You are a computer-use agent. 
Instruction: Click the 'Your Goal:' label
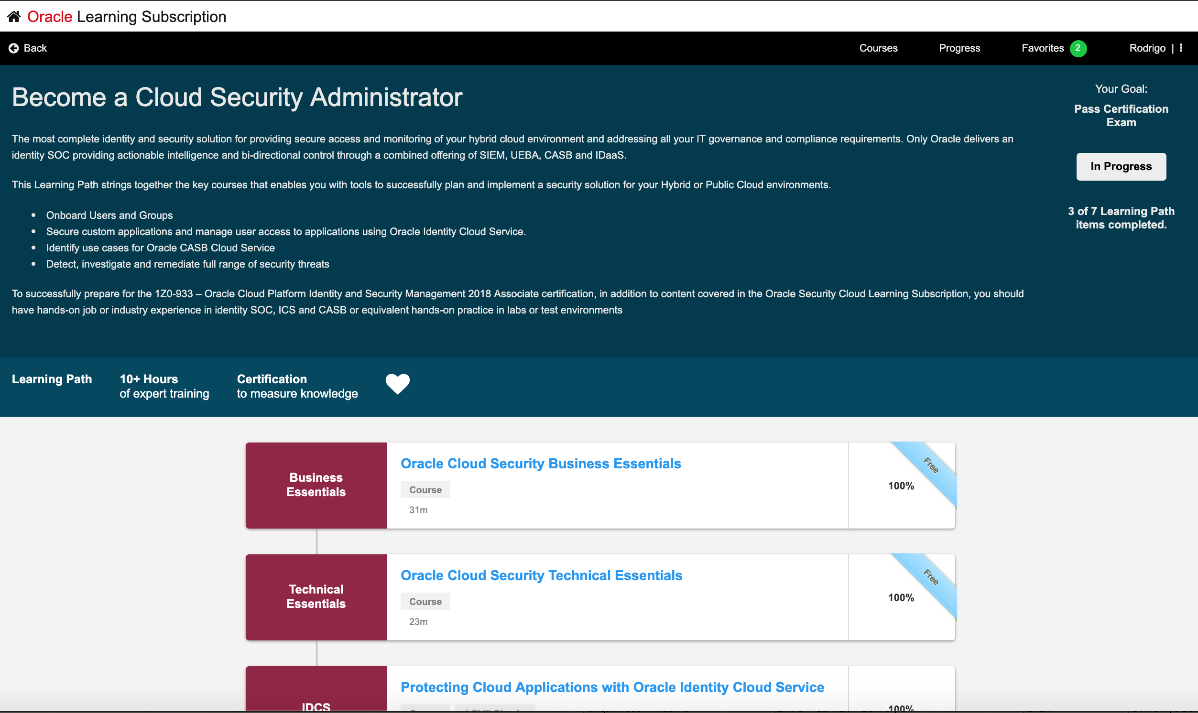(x=1121, y=89)
